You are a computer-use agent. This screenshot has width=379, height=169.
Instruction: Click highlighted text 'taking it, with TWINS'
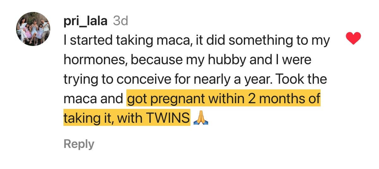(x=127, y=119)
